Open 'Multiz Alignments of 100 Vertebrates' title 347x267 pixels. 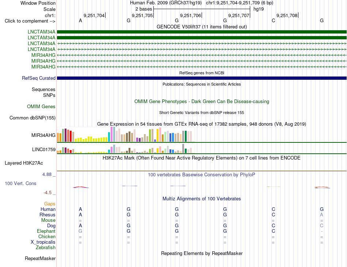[202, 199]
